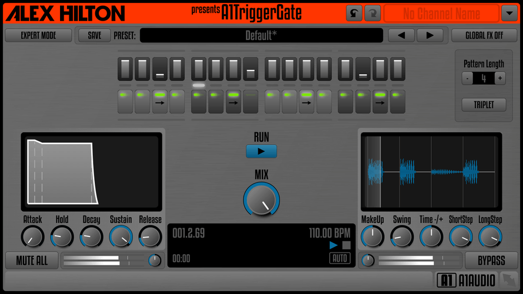Click step 3 lower button with arrow
Image resolution: width=523 pixels, height=294 pixels.
[160, 102]
